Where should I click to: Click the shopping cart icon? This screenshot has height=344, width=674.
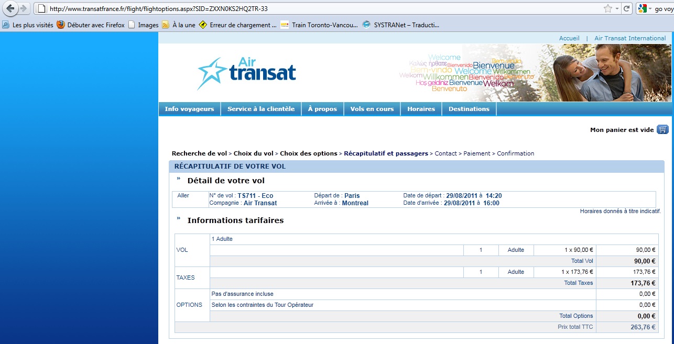click(x=662, y=129)
